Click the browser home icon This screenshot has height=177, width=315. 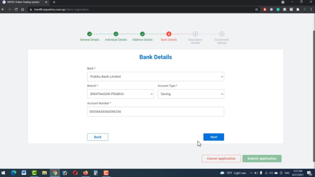coord(22,10)
